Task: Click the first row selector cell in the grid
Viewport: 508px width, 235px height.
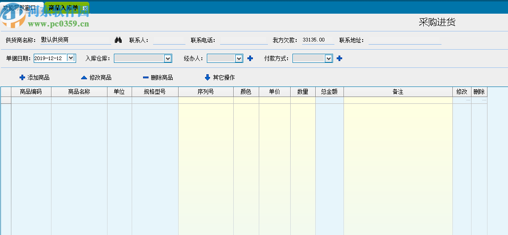Action: pyautogui.click(x=6, y=100)
